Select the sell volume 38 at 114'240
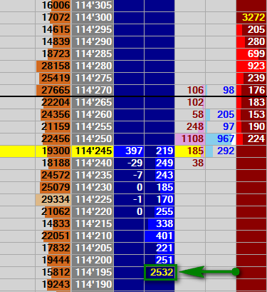Image resolution: width=267 pixels, height=292 pixels. point(190,163)
